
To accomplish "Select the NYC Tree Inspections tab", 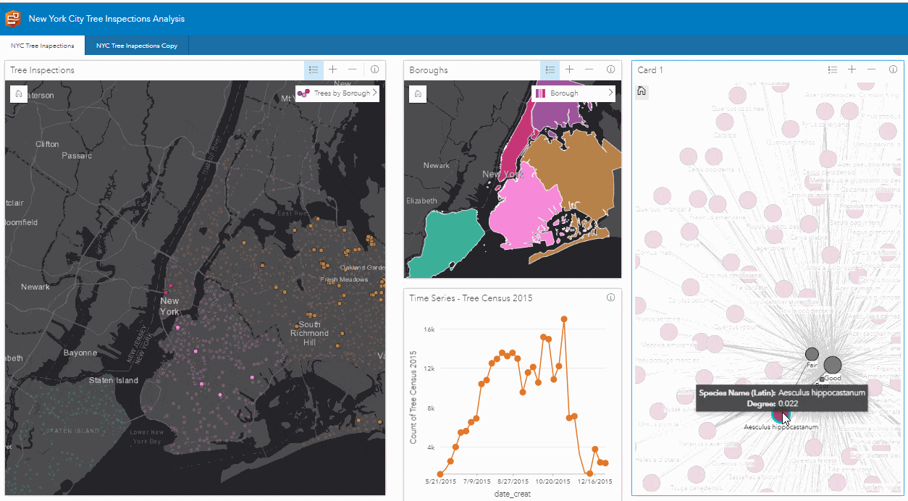I will 42,45.
